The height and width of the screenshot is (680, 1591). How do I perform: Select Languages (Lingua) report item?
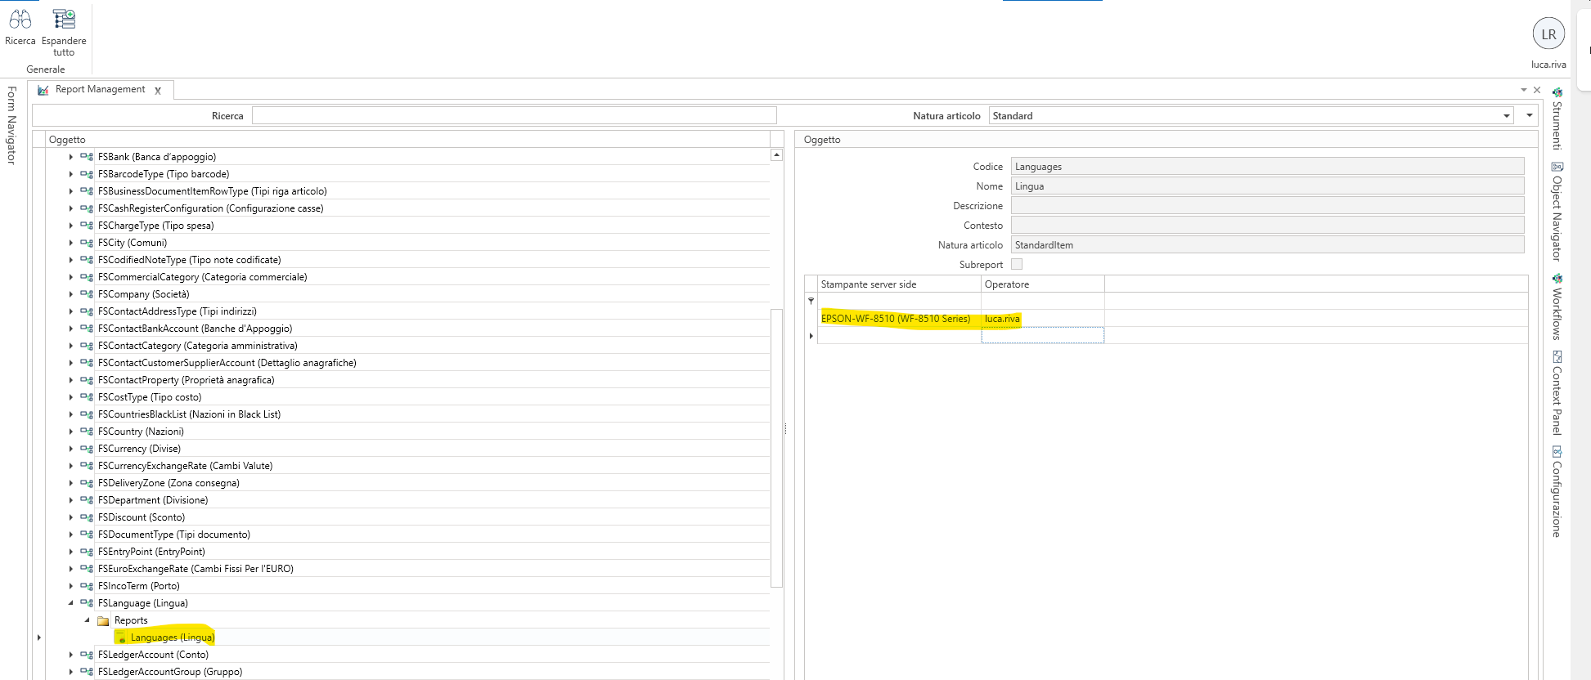tap(173, 637)
